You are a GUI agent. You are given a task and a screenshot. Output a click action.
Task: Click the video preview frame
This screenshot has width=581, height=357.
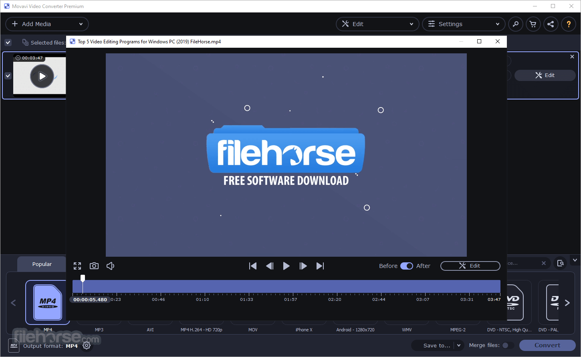286,155
